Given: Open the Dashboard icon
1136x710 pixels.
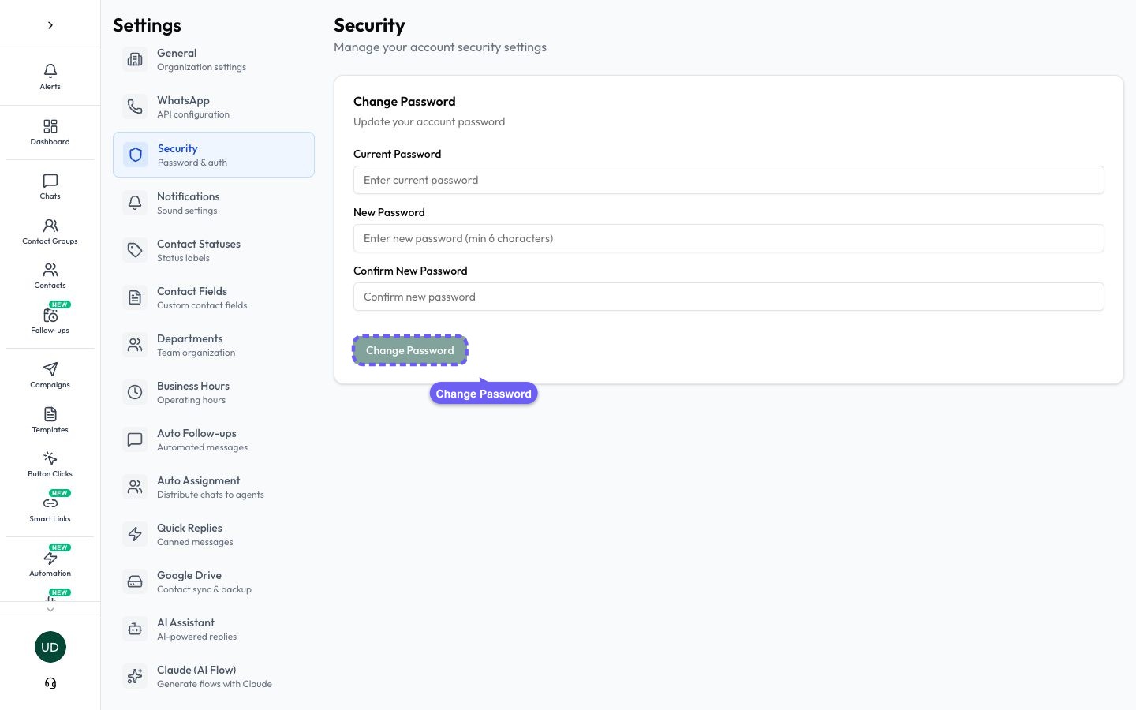Looking at the screenshot, I should click(50, 133).
